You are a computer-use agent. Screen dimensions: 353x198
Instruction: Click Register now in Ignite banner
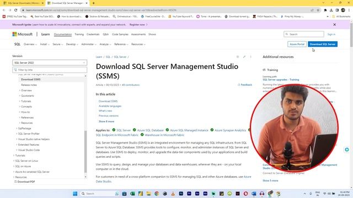point(138,25)
